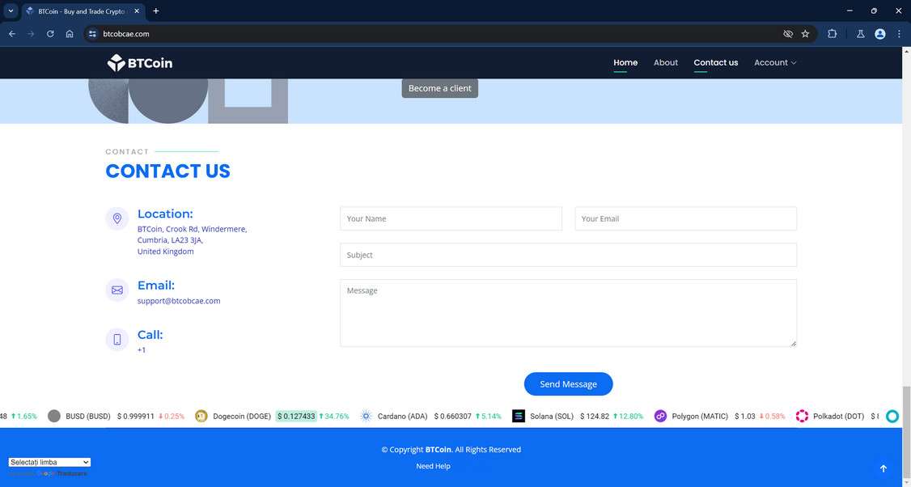The height and width of the screenshot is (487, 911).
Task: Click the phone icon beside Call
Action: coord(117,339)
